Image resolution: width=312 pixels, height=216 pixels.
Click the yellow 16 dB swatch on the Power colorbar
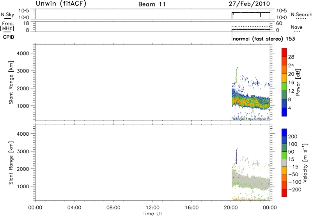[284, 78]
